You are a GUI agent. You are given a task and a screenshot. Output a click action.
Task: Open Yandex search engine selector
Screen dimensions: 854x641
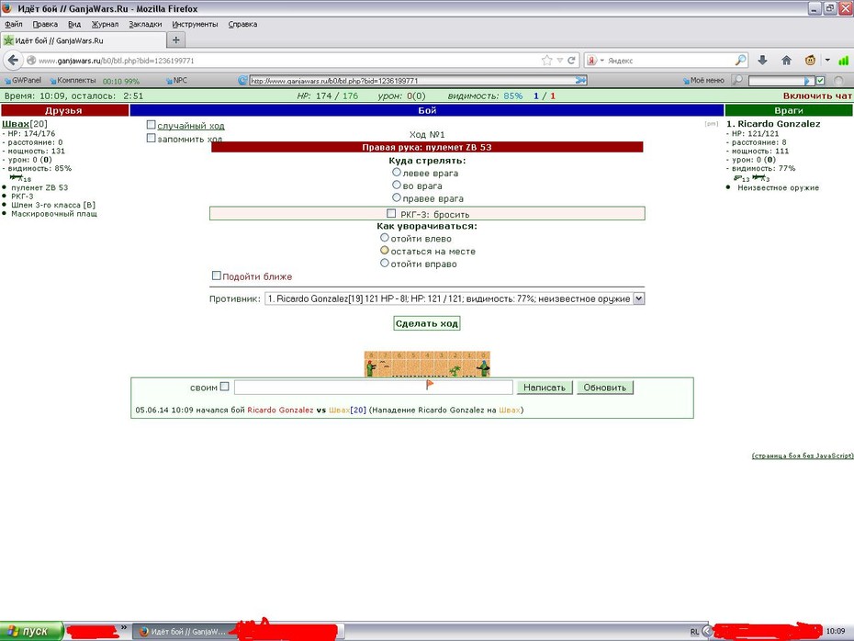tap(595, 61)
